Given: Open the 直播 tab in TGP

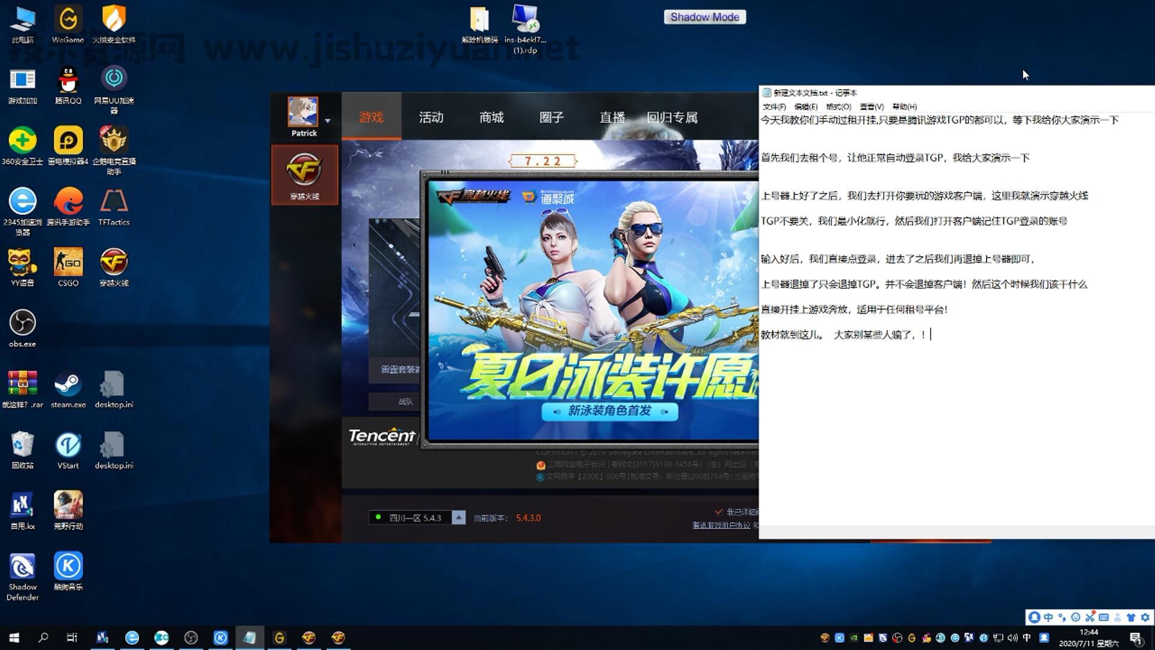Looking at the screenshot, I should [612, 117].
